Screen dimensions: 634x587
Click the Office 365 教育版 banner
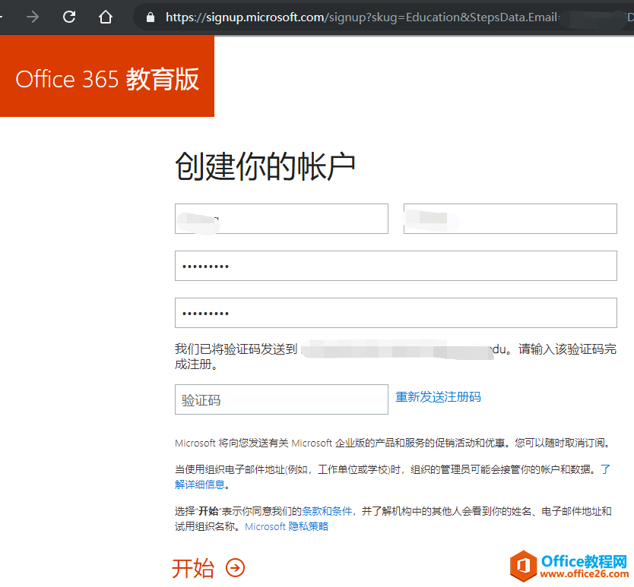click(107, 76)
